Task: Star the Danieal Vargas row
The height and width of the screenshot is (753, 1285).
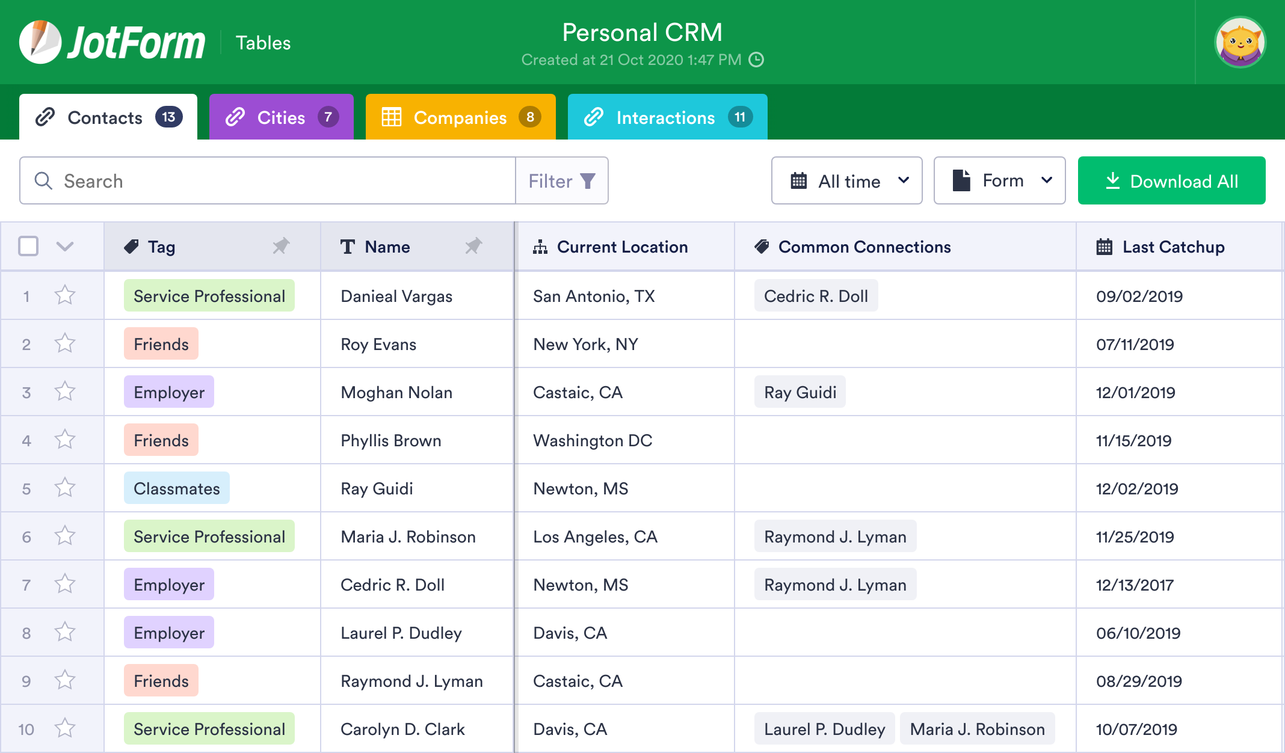Action: [65, 295]
